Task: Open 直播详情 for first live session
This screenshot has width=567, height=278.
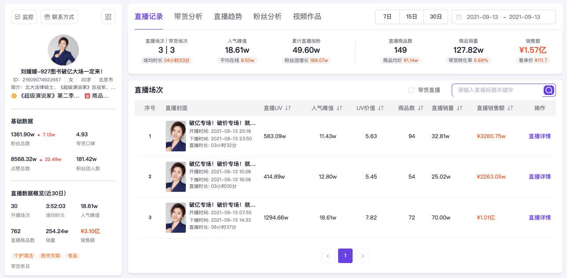Action: pyautogui.click(x=540, y=136)
